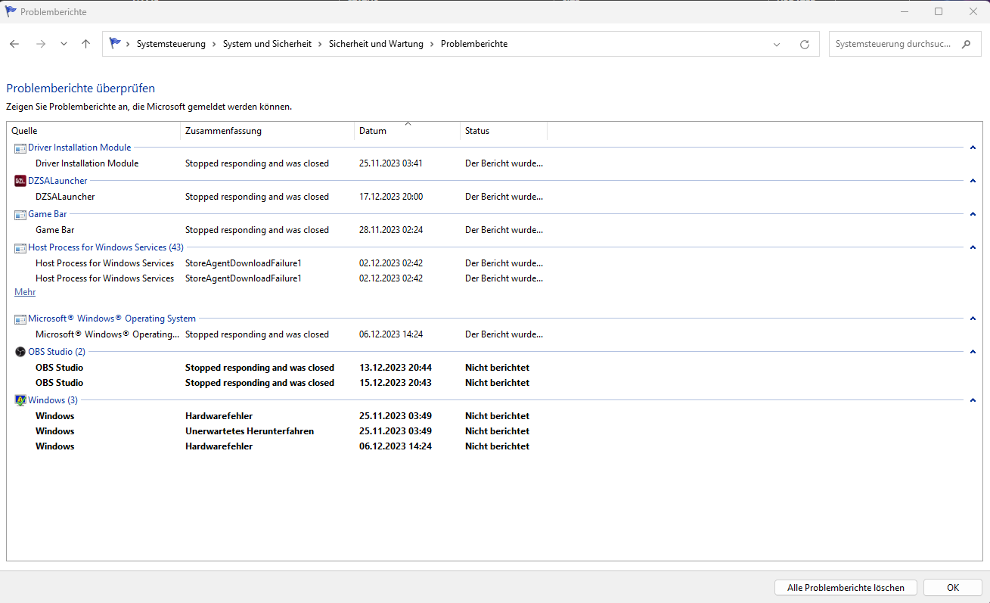Select the DZSALauncher group header

pos(57,181)
